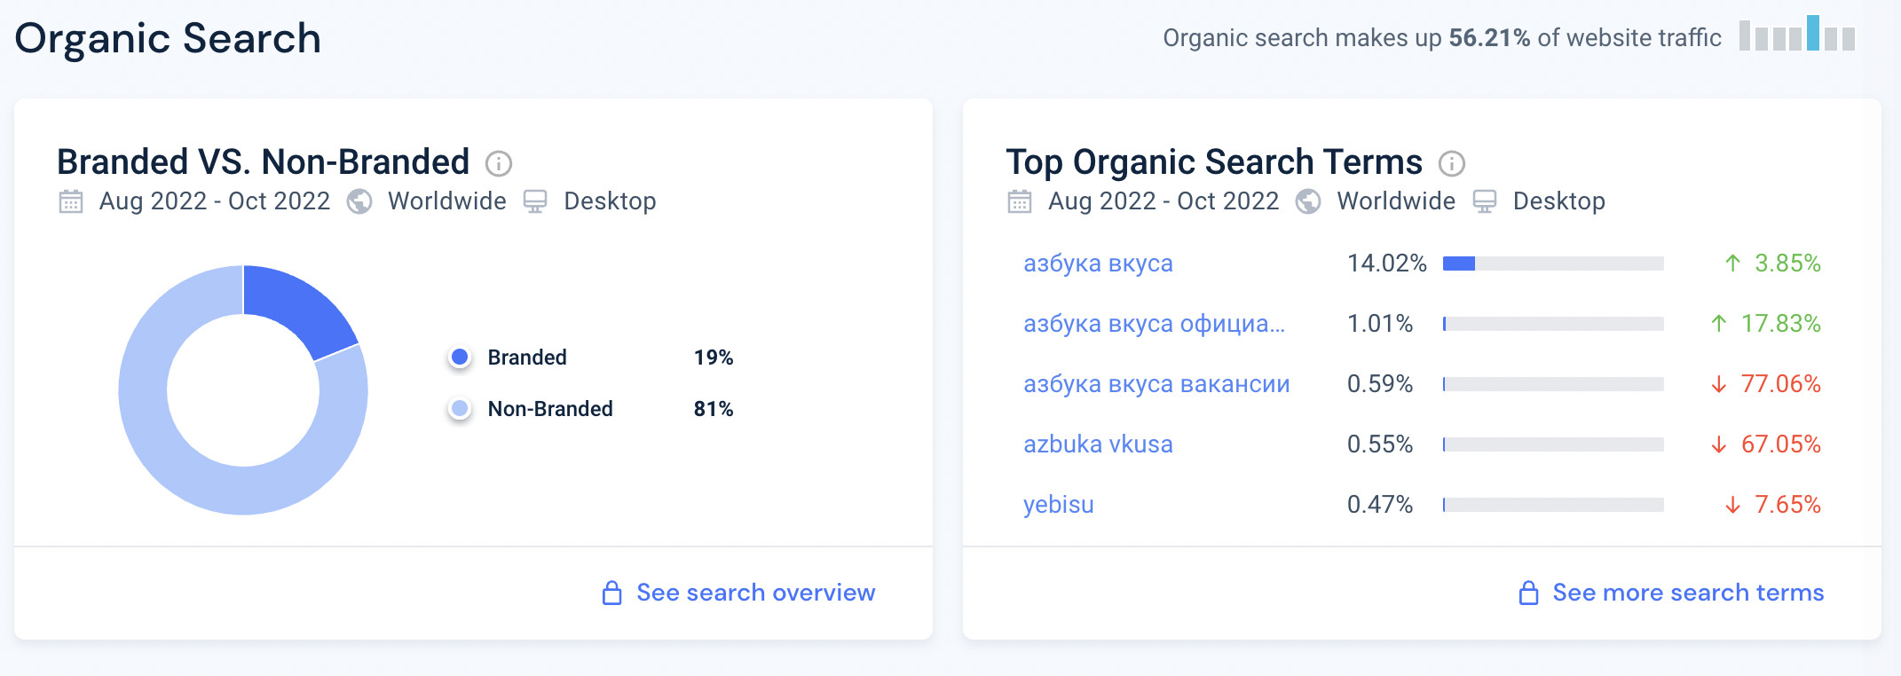Click lock icon next to See more search terms
The height and width of the screenshot is (676, 1901).
pyautogui.click(x=1528, y=593)
